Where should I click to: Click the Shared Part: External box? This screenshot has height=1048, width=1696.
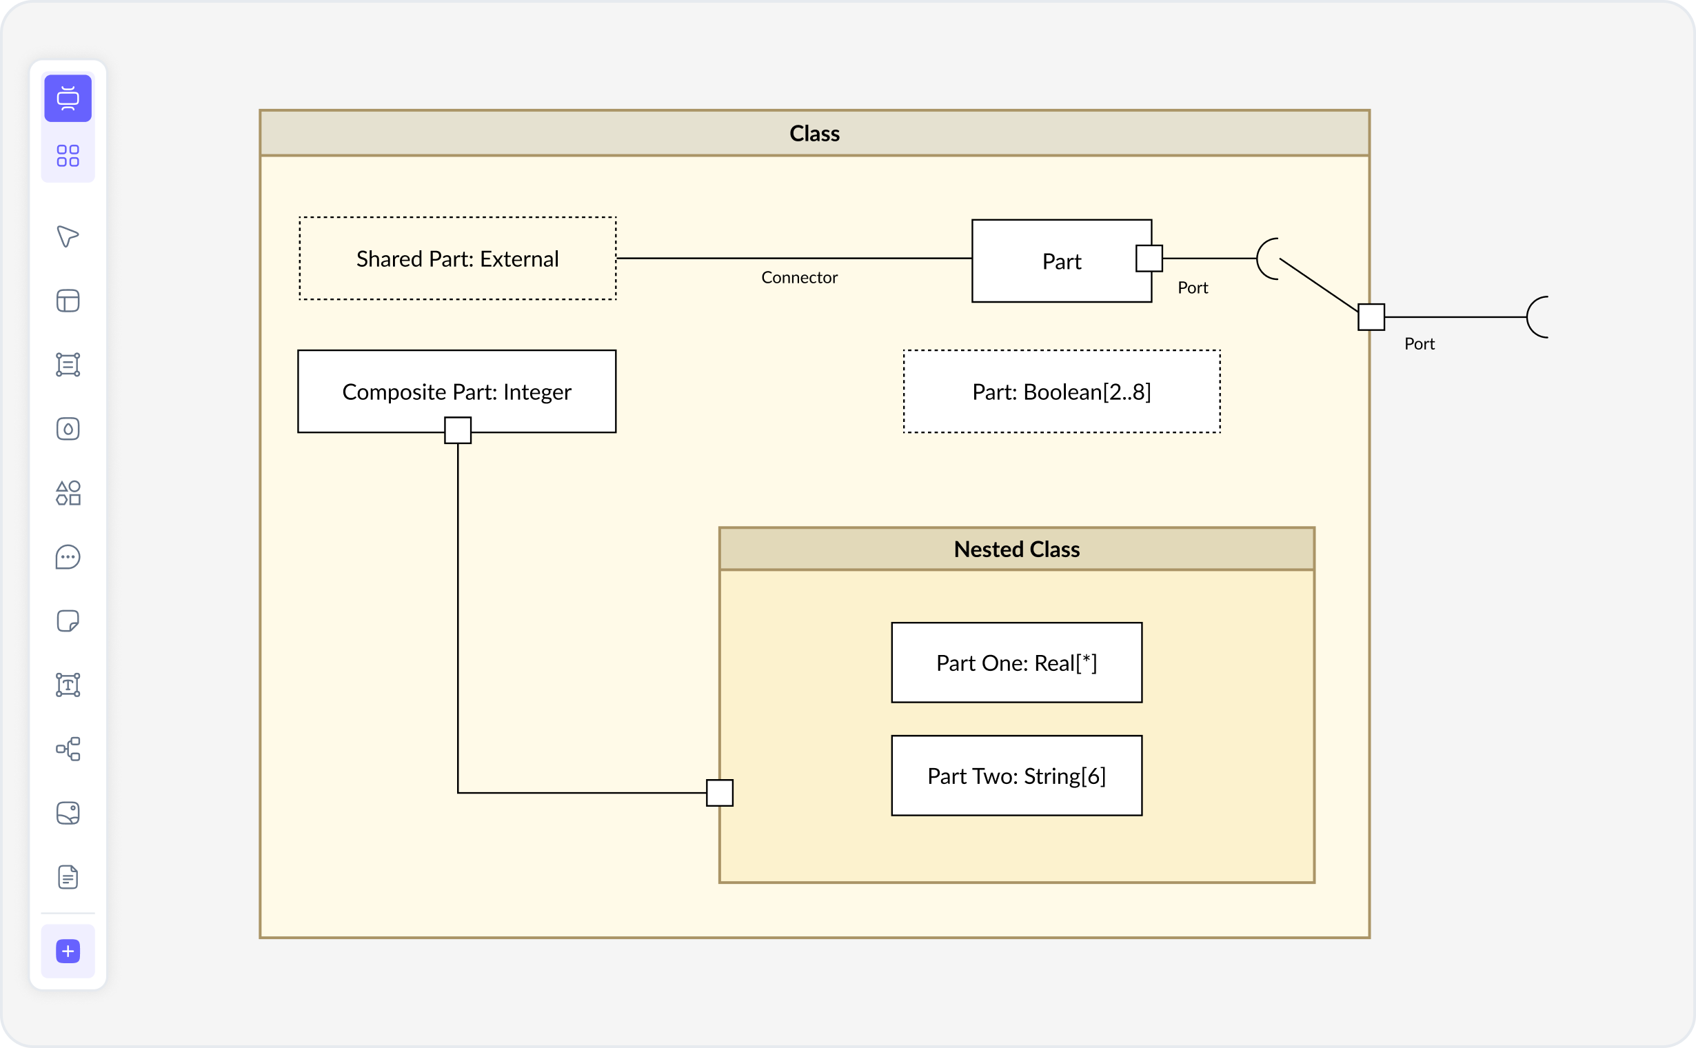(458, 259)
